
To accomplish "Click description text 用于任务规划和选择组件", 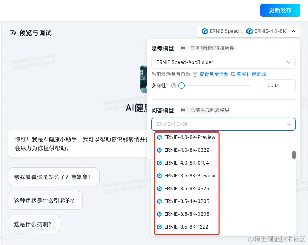I will [x=207, y=48].
